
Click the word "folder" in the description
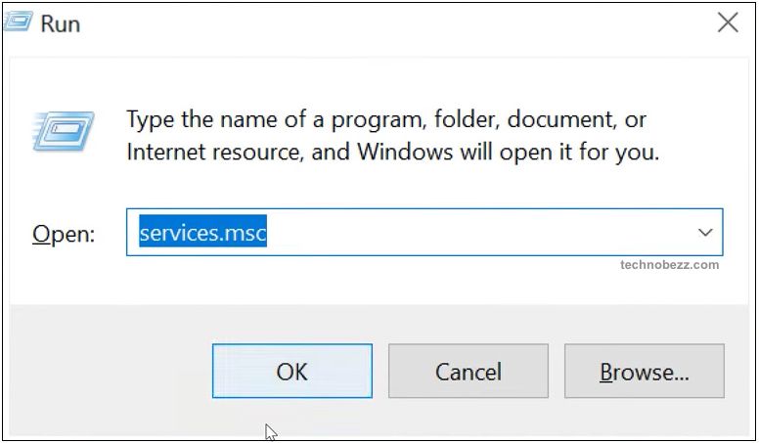click(x=467, y=119)
